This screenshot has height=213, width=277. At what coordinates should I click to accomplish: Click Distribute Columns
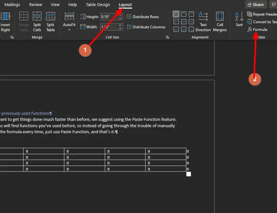point(146,27)
